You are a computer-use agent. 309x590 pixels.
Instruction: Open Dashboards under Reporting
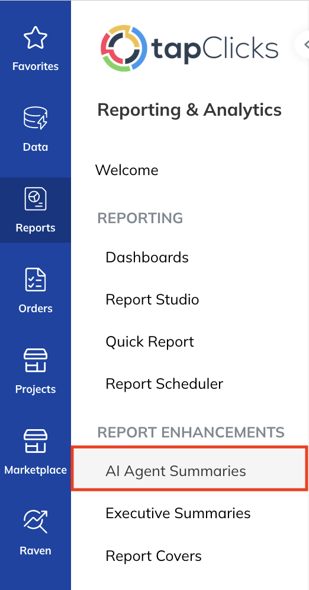147,258
